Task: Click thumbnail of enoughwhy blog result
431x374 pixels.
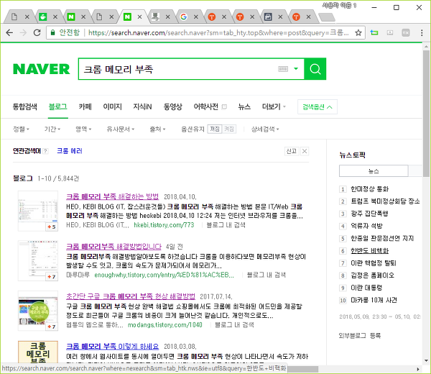Action: [38, 260]
